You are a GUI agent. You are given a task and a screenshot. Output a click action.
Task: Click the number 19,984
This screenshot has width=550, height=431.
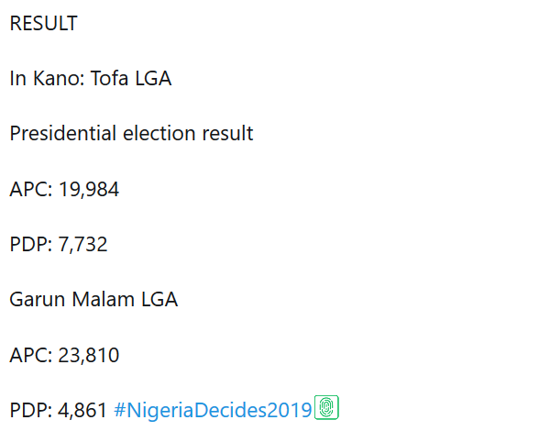pos(89,189)
